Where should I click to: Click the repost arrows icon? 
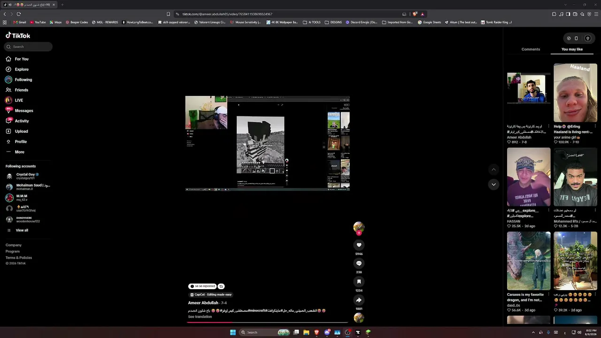tap(221, 286)
